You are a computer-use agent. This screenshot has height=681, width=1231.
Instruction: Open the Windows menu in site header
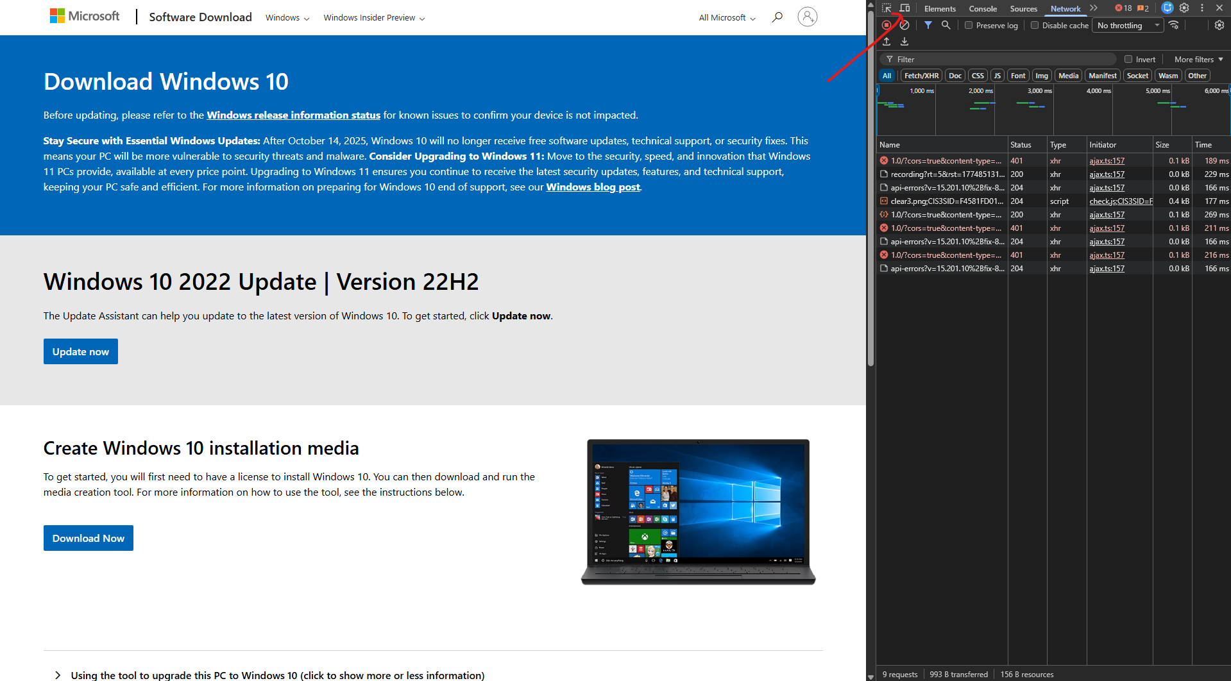[287, 17]
